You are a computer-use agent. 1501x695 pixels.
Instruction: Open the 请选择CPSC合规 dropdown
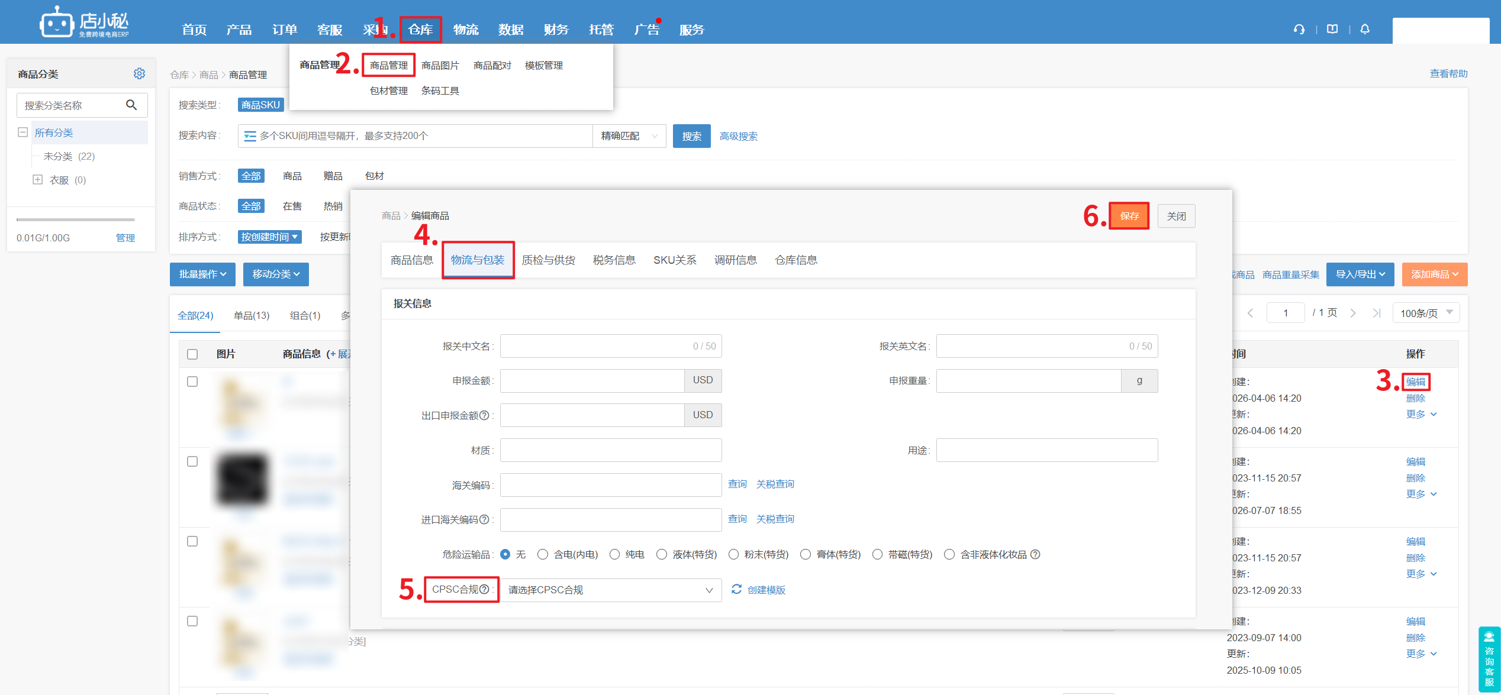click(x=611, y=590)
